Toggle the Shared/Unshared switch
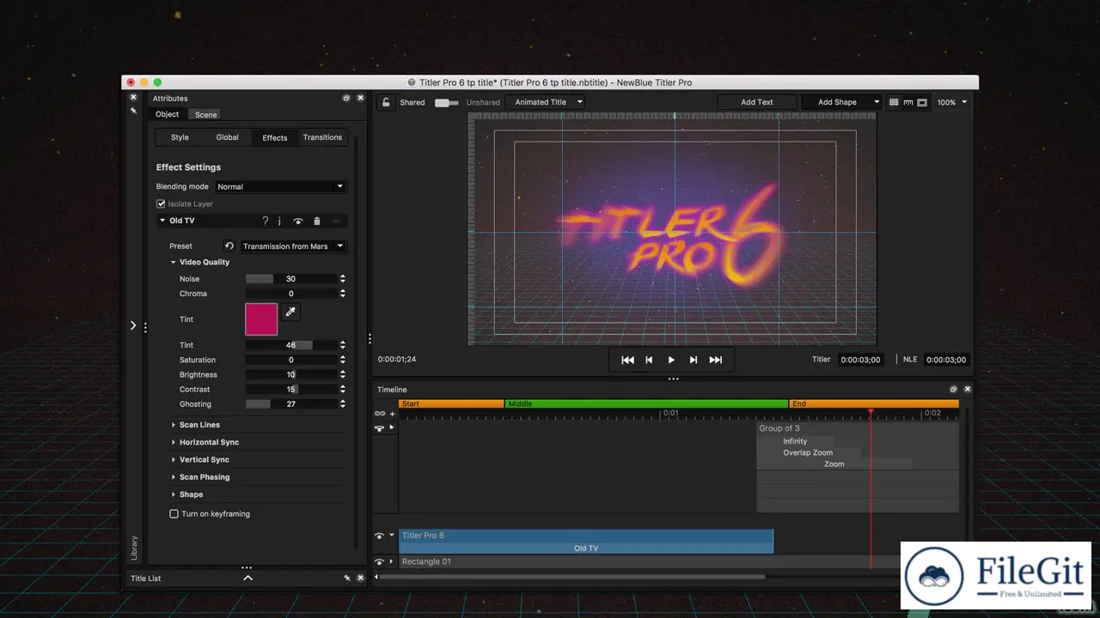1100x618 pixels. pos(446,103)
